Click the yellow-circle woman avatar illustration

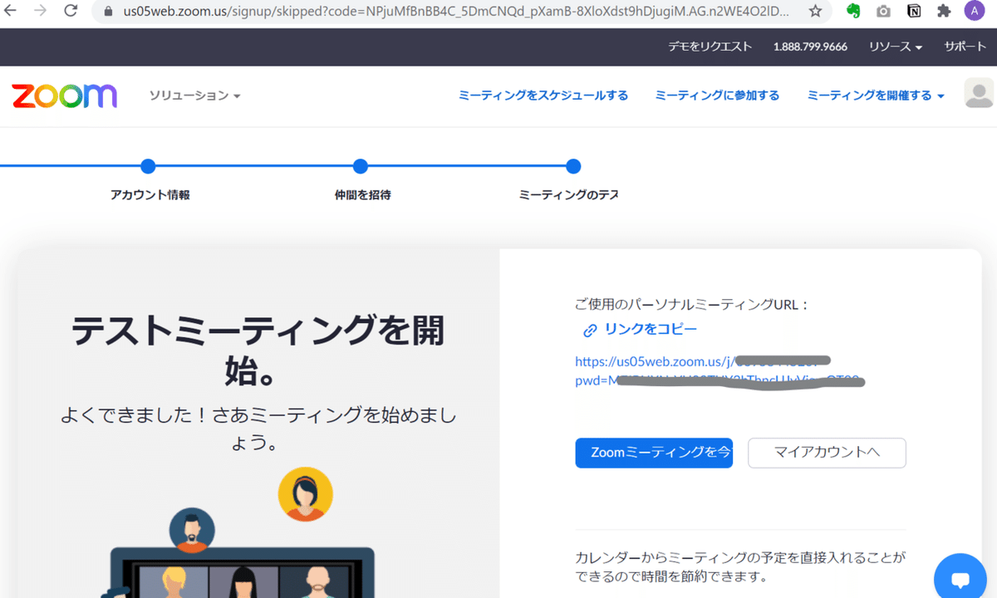(305, 495)
